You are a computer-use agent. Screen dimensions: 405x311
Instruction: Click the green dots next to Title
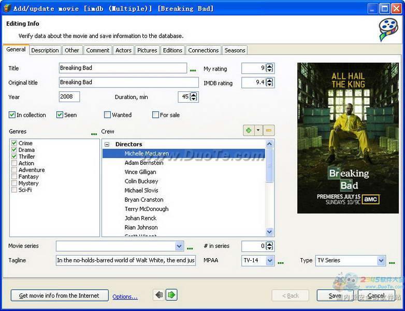pyautogui.click(x=193, y=70)
